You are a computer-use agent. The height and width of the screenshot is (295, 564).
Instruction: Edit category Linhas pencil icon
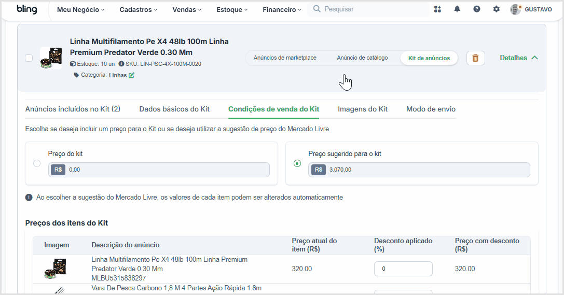click(131, 75)
